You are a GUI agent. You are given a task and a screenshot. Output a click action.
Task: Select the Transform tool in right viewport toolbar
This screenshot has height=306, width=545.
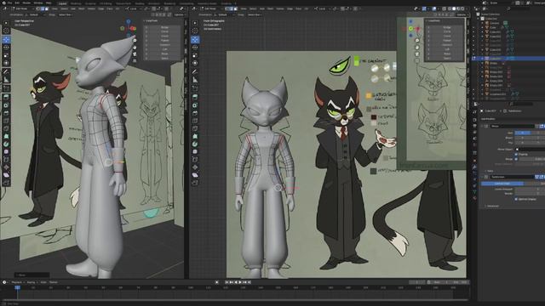point(195,63)
